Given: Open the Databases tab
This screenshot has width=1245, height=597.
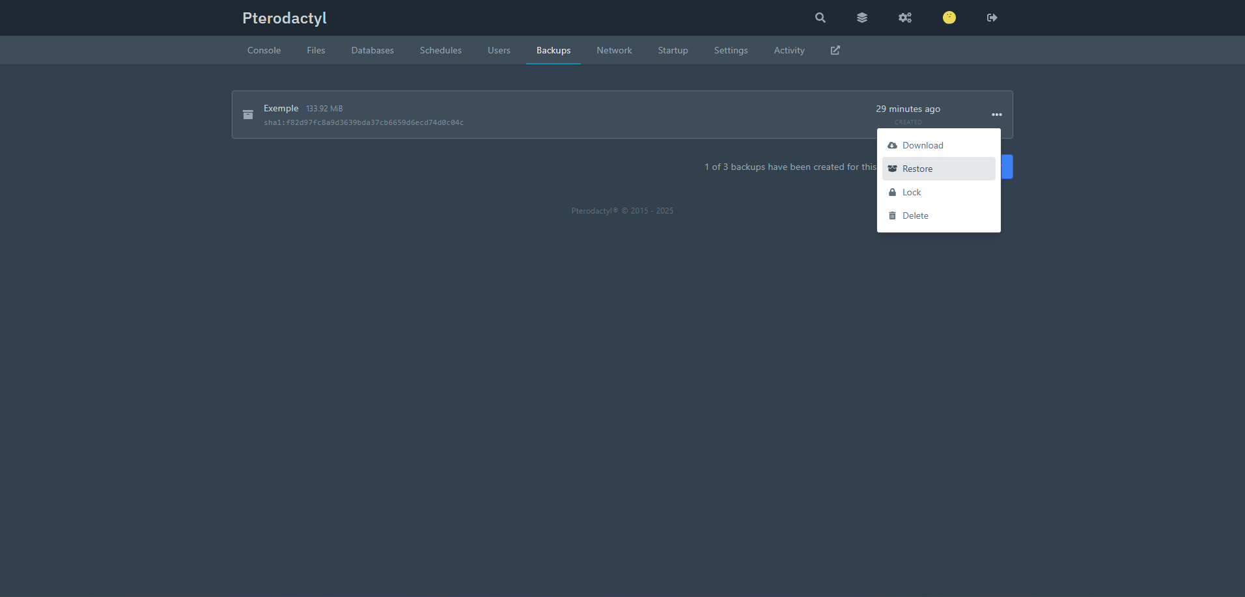Looking at the screenshot, I should [x=372, y=50].
